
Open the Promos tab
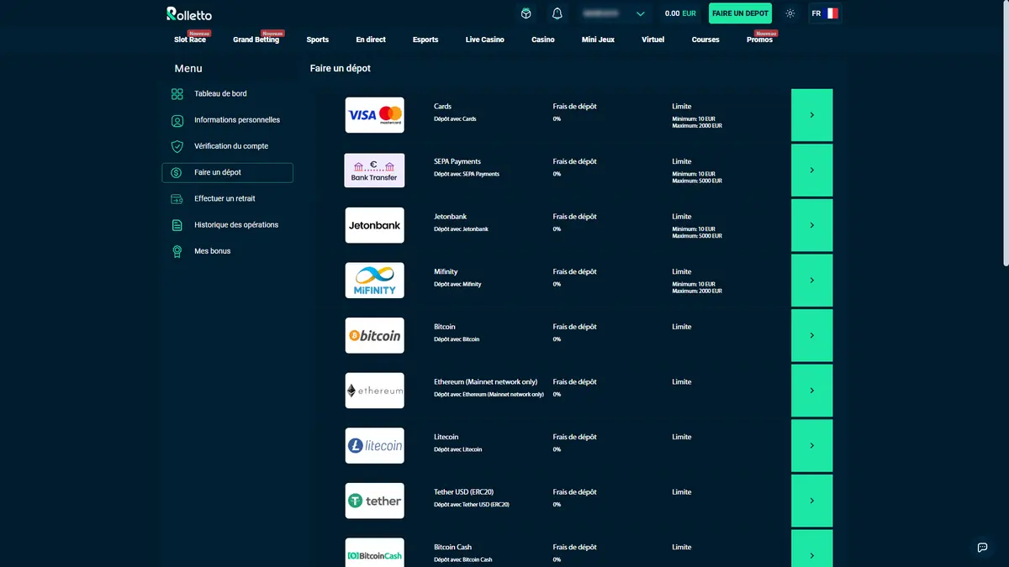(759, 39)
